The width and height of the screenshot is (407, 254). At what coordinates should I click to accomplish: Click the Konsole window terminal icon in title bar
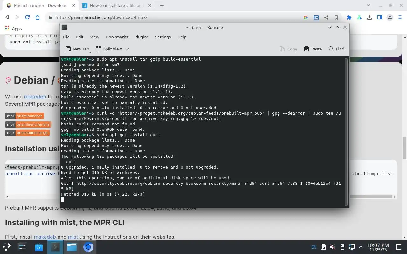tap(64, 27)
